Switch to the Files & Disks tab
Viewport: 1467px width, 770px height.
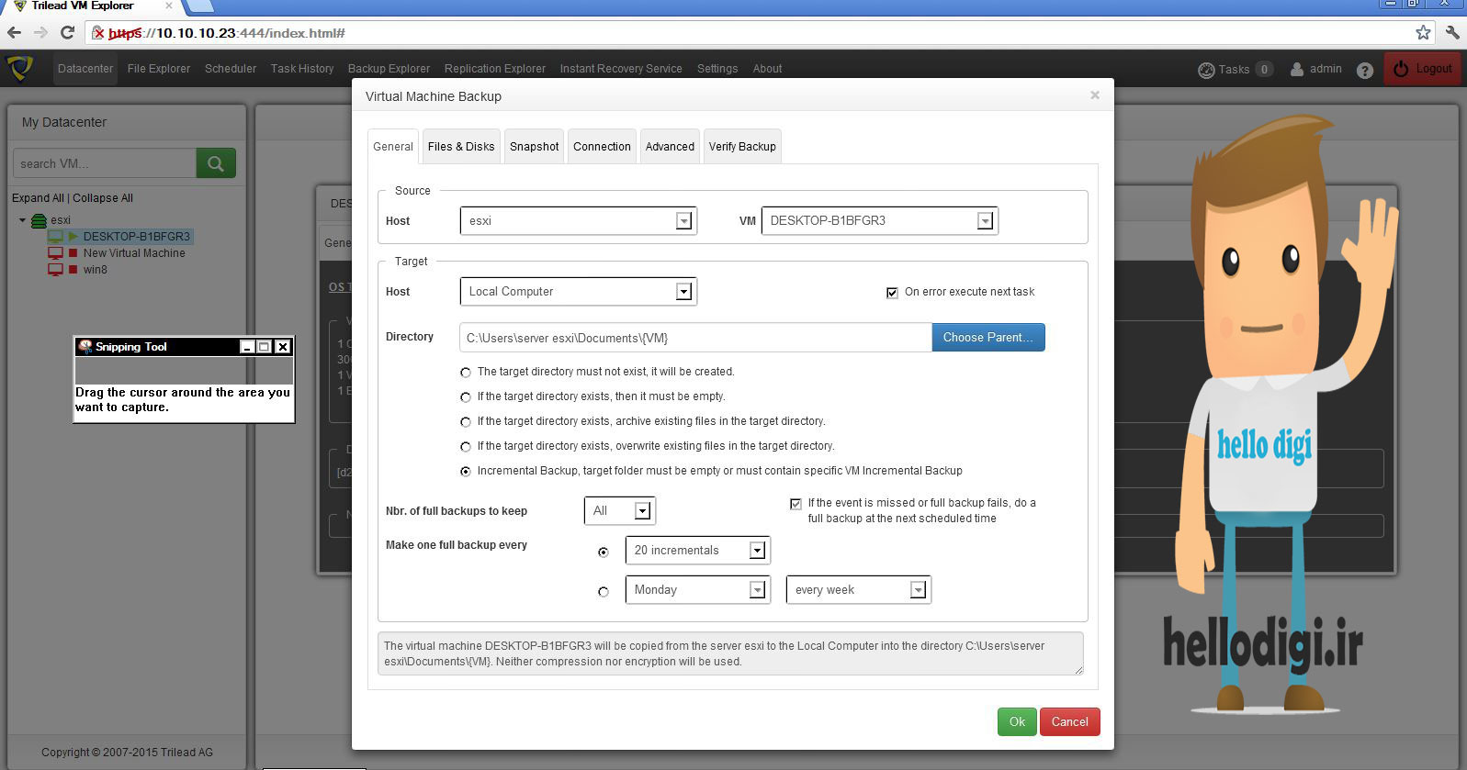[461, 147]
